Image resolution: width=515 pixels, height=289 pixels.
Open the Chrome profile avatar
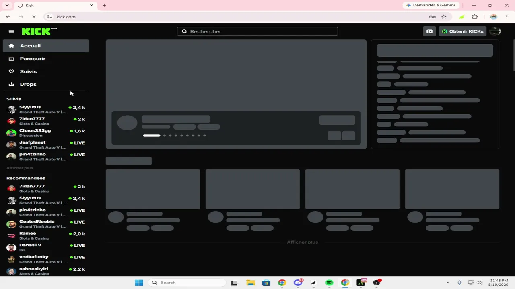(494, 17)
